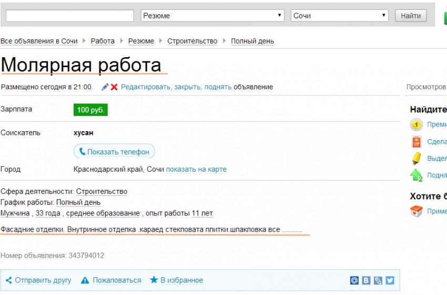The image size is (447, 295).
Task: Click the gold premium coin icon
Action: 416,125
